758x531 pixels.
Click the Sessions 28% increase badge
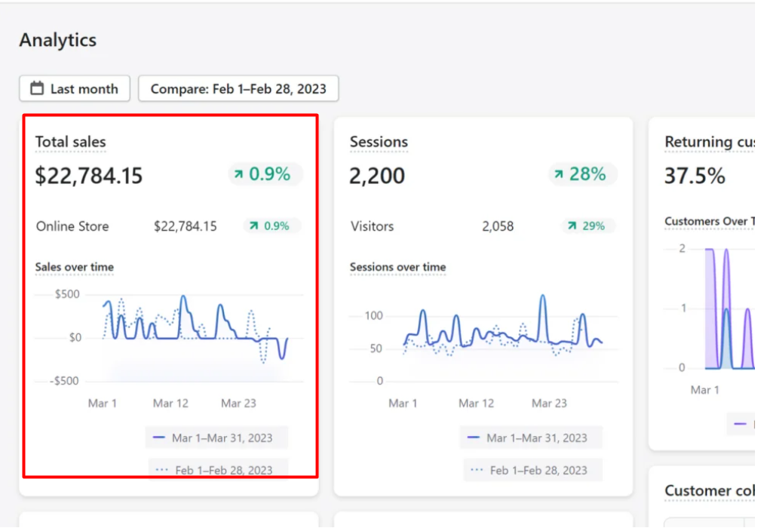coord(582,174)
